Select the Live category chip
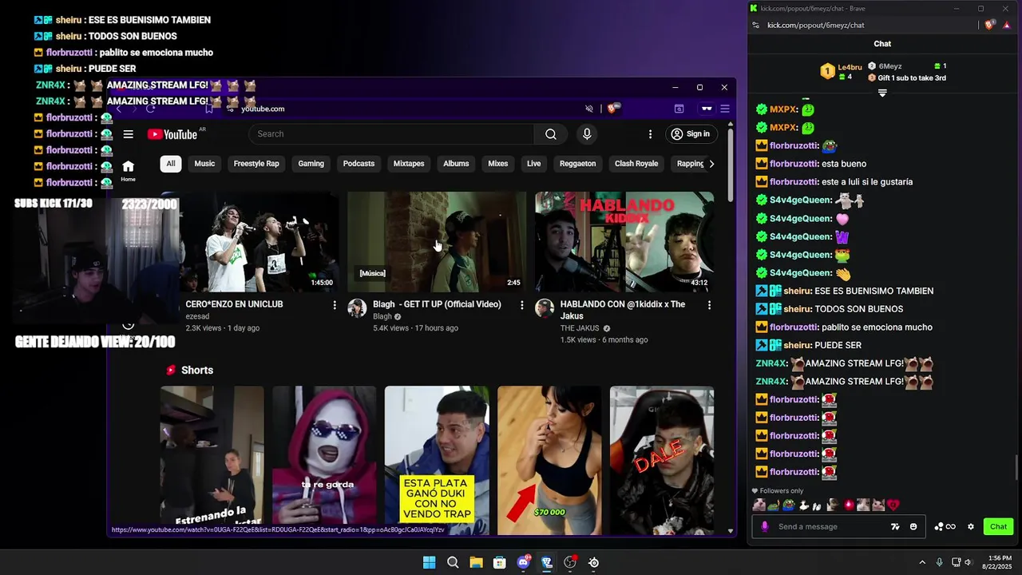The image size is (1022, 575). 534,164
